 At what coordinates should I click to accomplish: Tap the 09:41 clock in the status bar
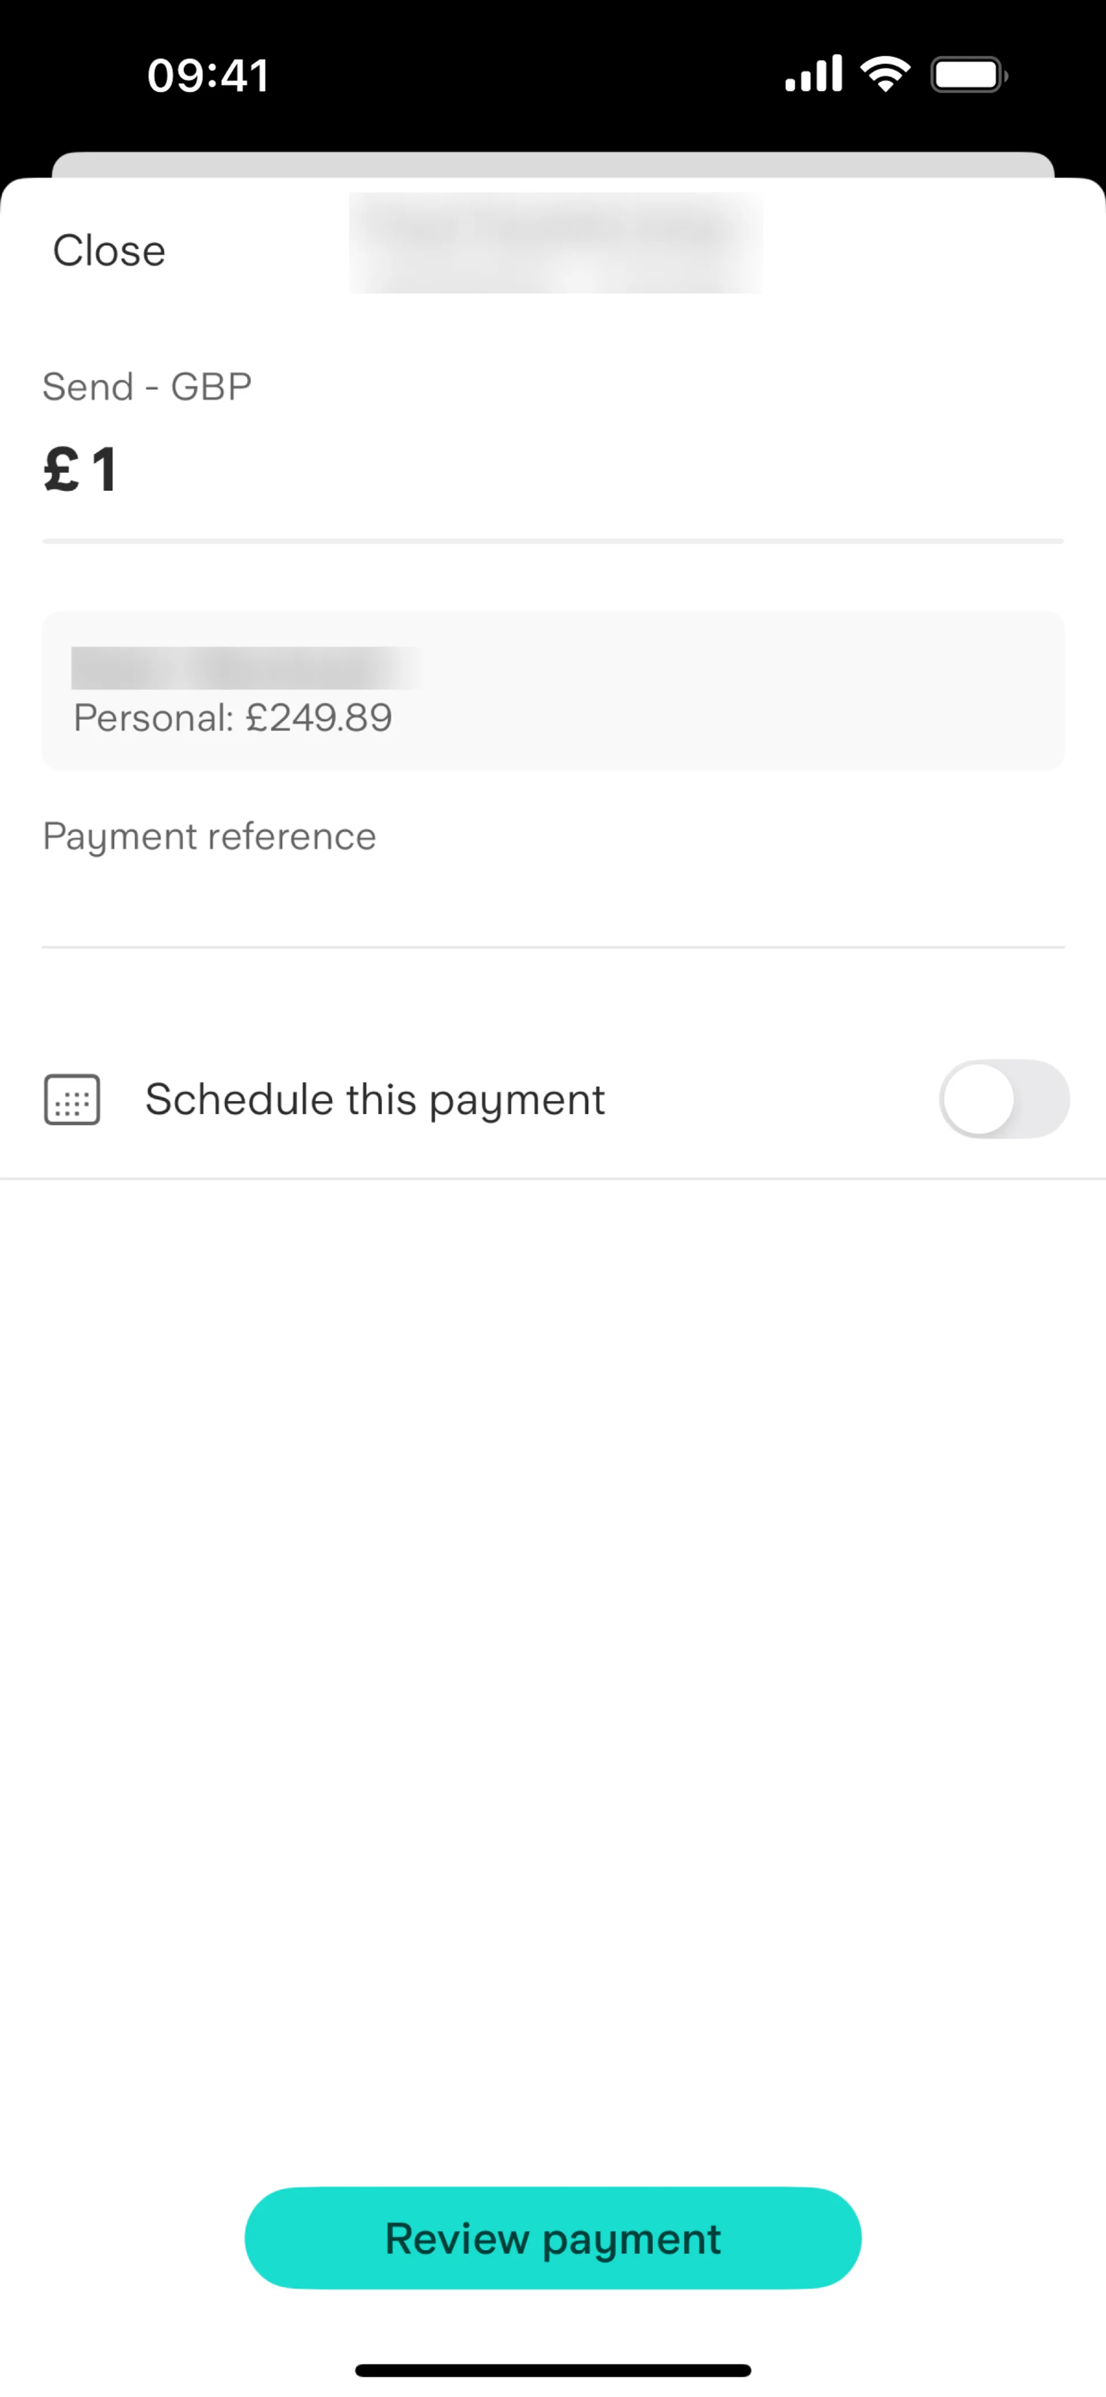click(209, 75)
